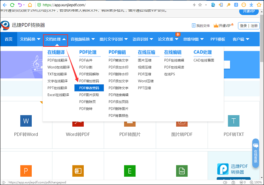Click the orange P icon tile
The width and height of the screenshot is (264, 185).
tap(26, 171)
